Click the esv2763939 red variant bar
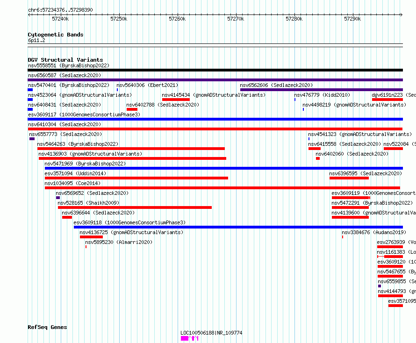Image resolution: width=416 pixels, height=343 pixels. pyautogui.click(x=390, y=247)
